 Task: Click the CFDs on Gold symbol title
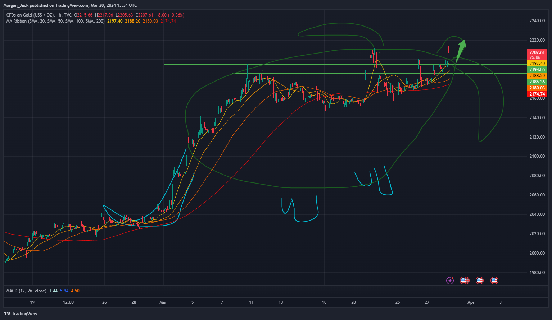tap(39, 15)
